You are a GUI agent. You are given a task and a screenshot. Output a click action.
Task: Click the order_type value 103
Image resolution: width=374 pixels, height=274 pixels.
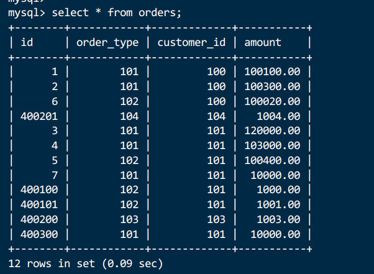point(129,219)
